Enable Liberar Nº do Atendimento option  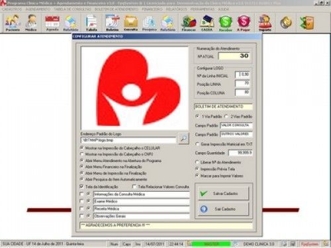coord(197,162)
